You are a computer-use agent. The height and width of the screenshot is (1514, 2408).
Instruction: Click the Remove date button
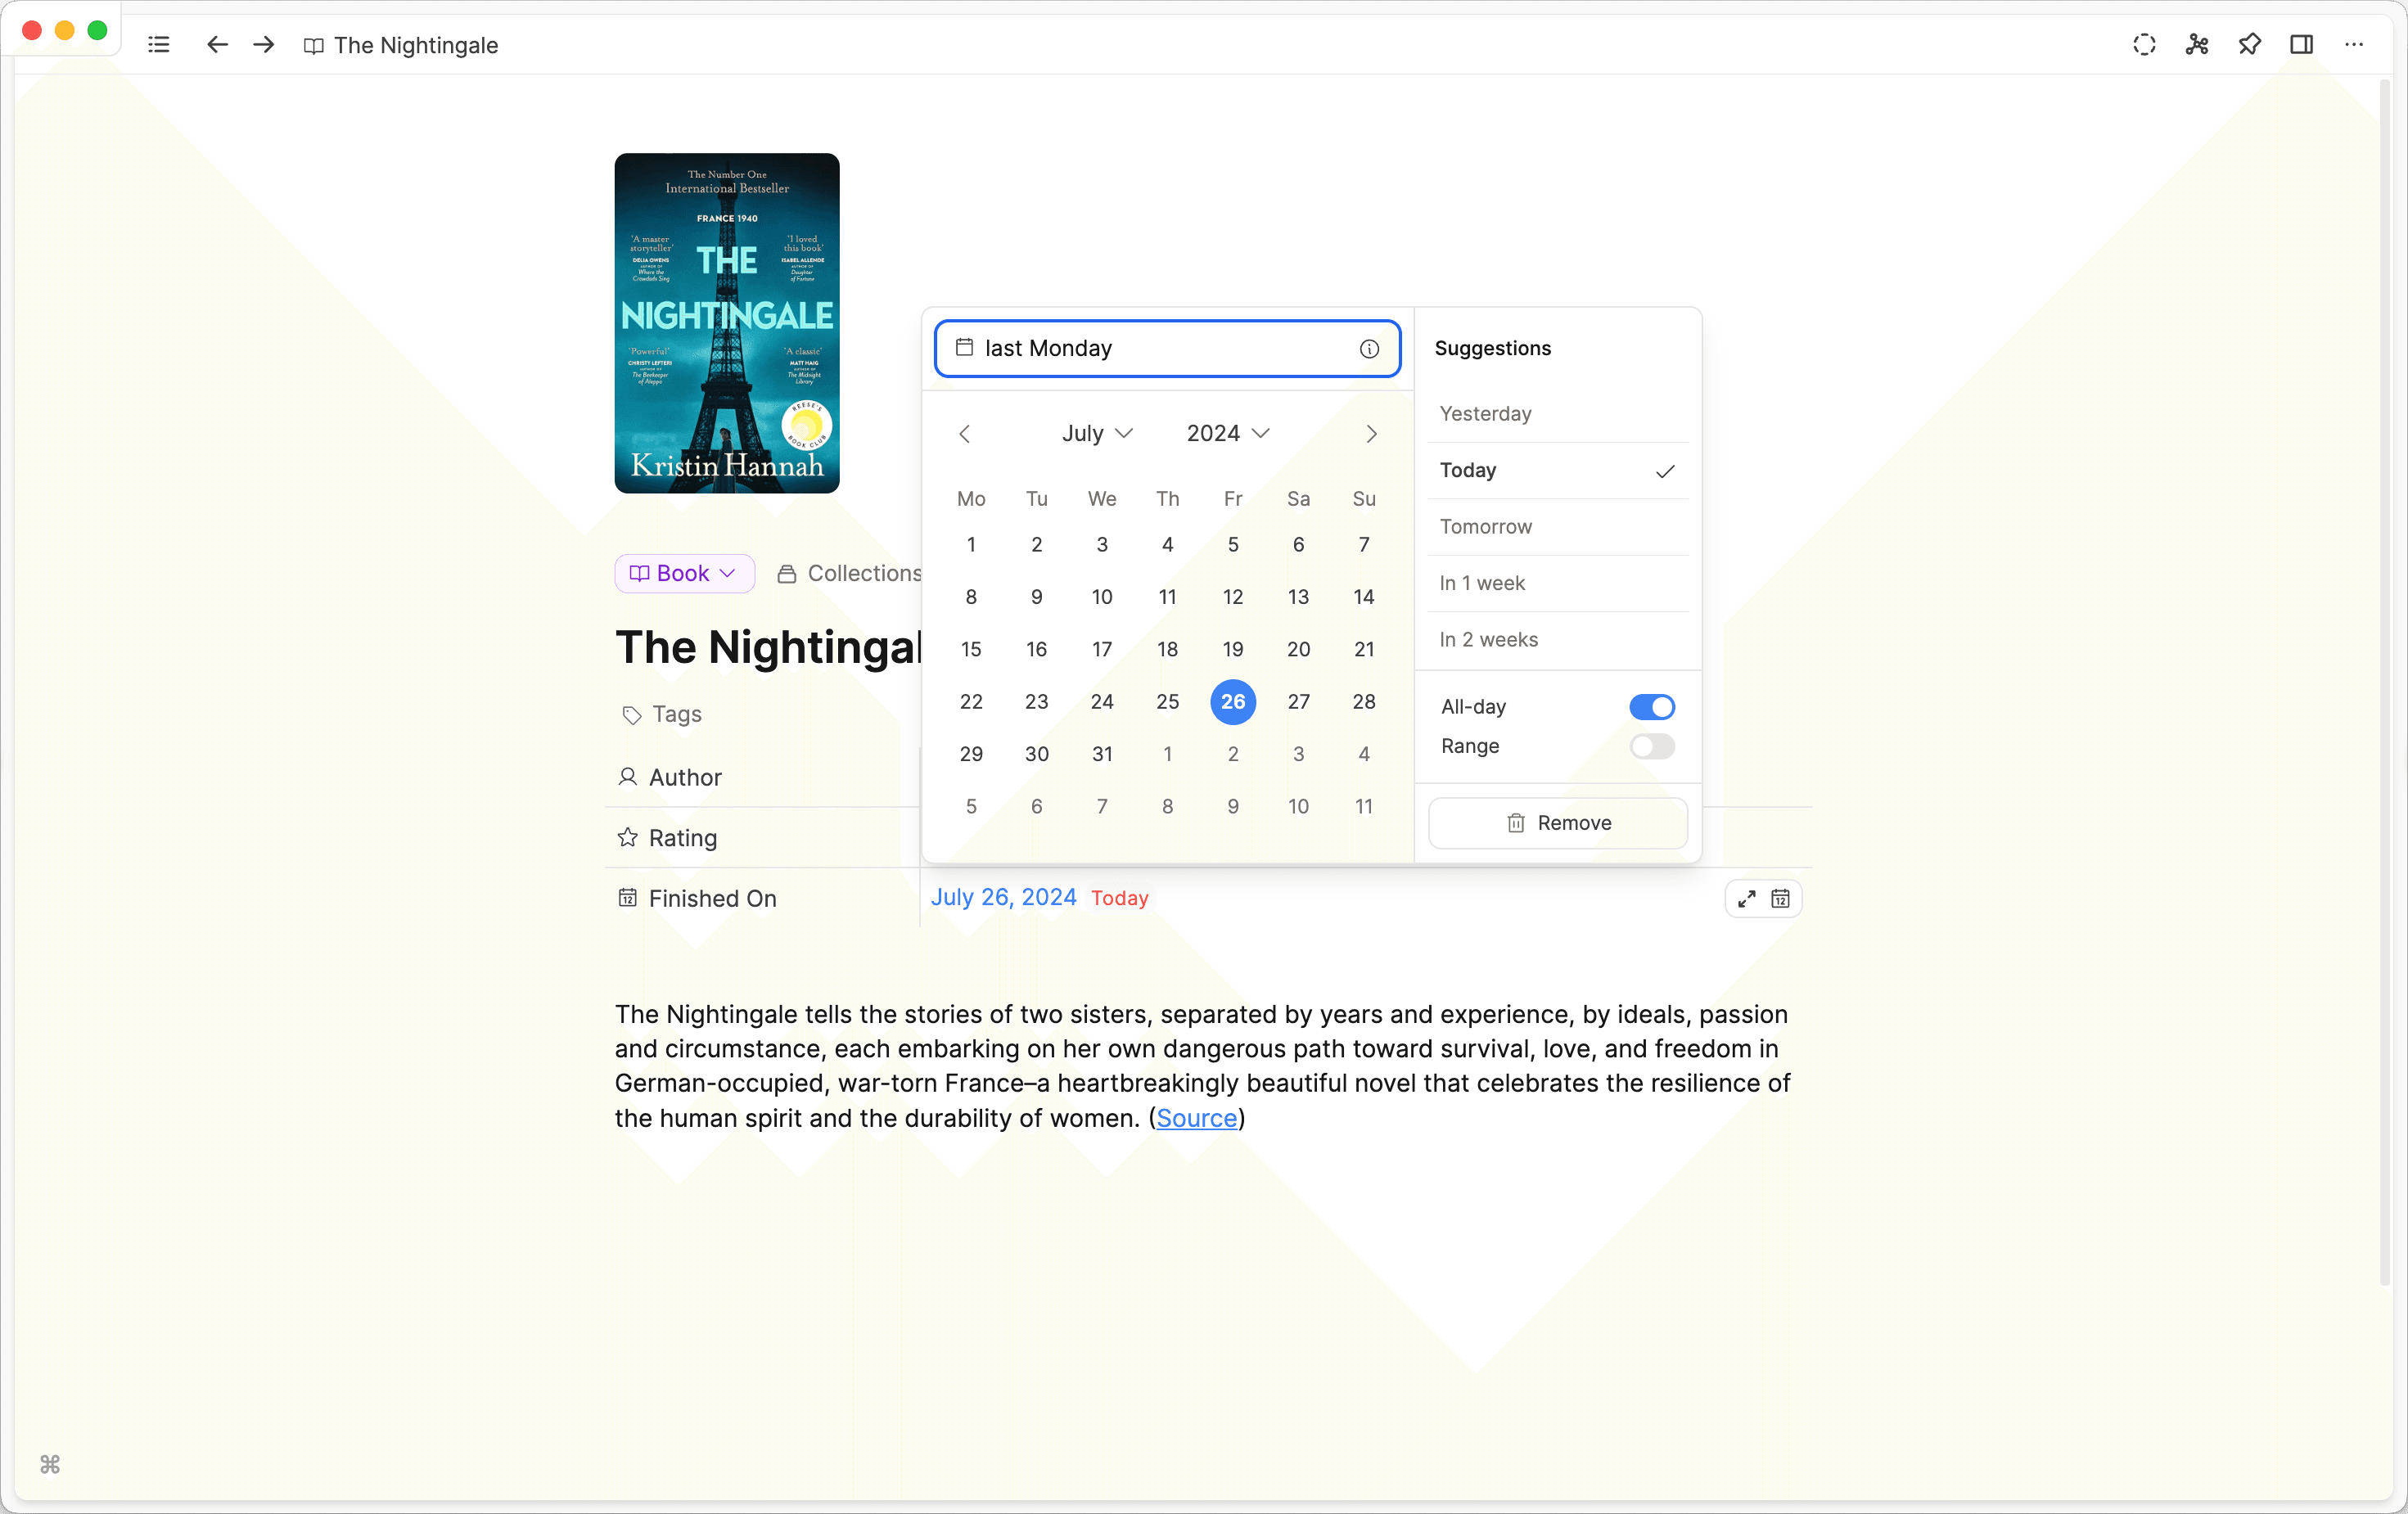(x=1557, y=823)
